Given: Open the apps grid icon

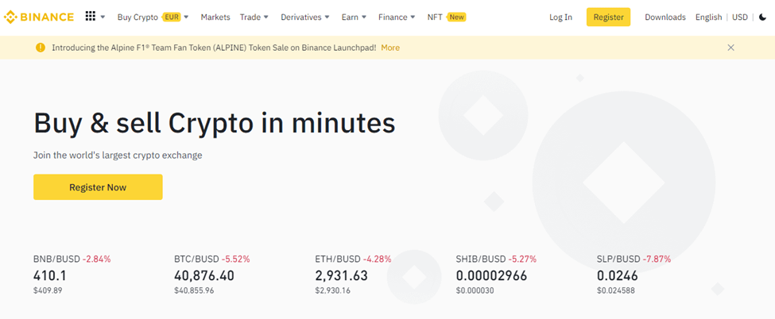Looking at the screenshot, I should tap(90, 17).
